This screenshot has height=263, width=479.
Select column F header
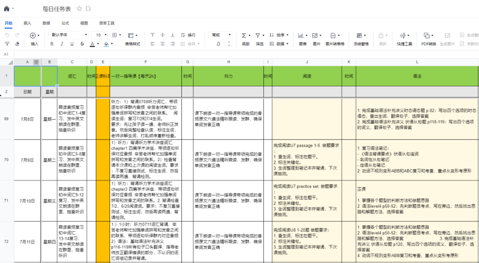pyautogui.click(x=146, y=62)
